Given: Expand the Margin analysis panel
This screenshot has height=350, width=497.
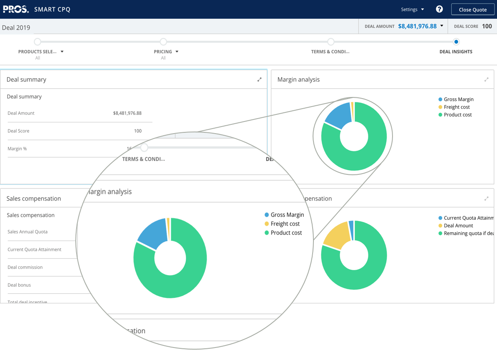Looking at the screenshot, I should 486,79.
